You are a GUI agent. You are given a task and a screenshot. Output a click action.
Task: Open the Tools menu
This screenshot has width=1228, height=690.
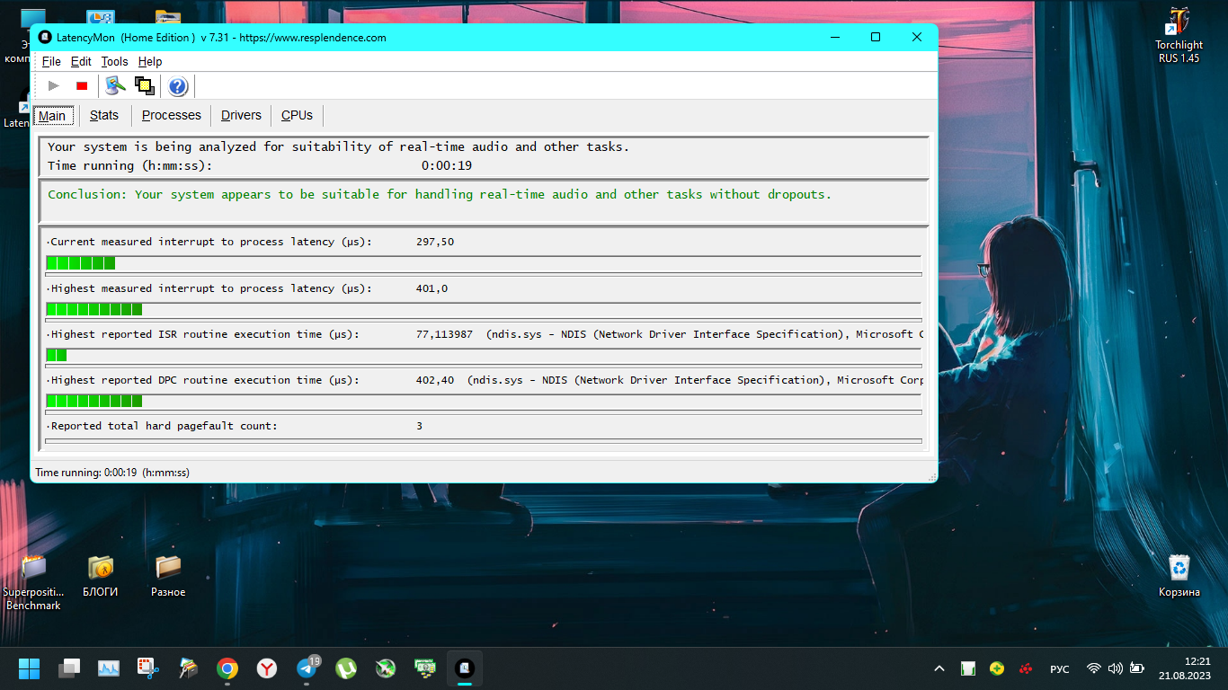(114, 61)
